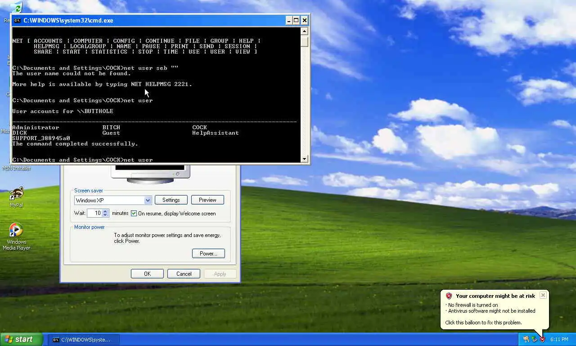Increase the Wait minutes with the up arrow
Viewport: 576px width, 346px height.
point(105,211)
